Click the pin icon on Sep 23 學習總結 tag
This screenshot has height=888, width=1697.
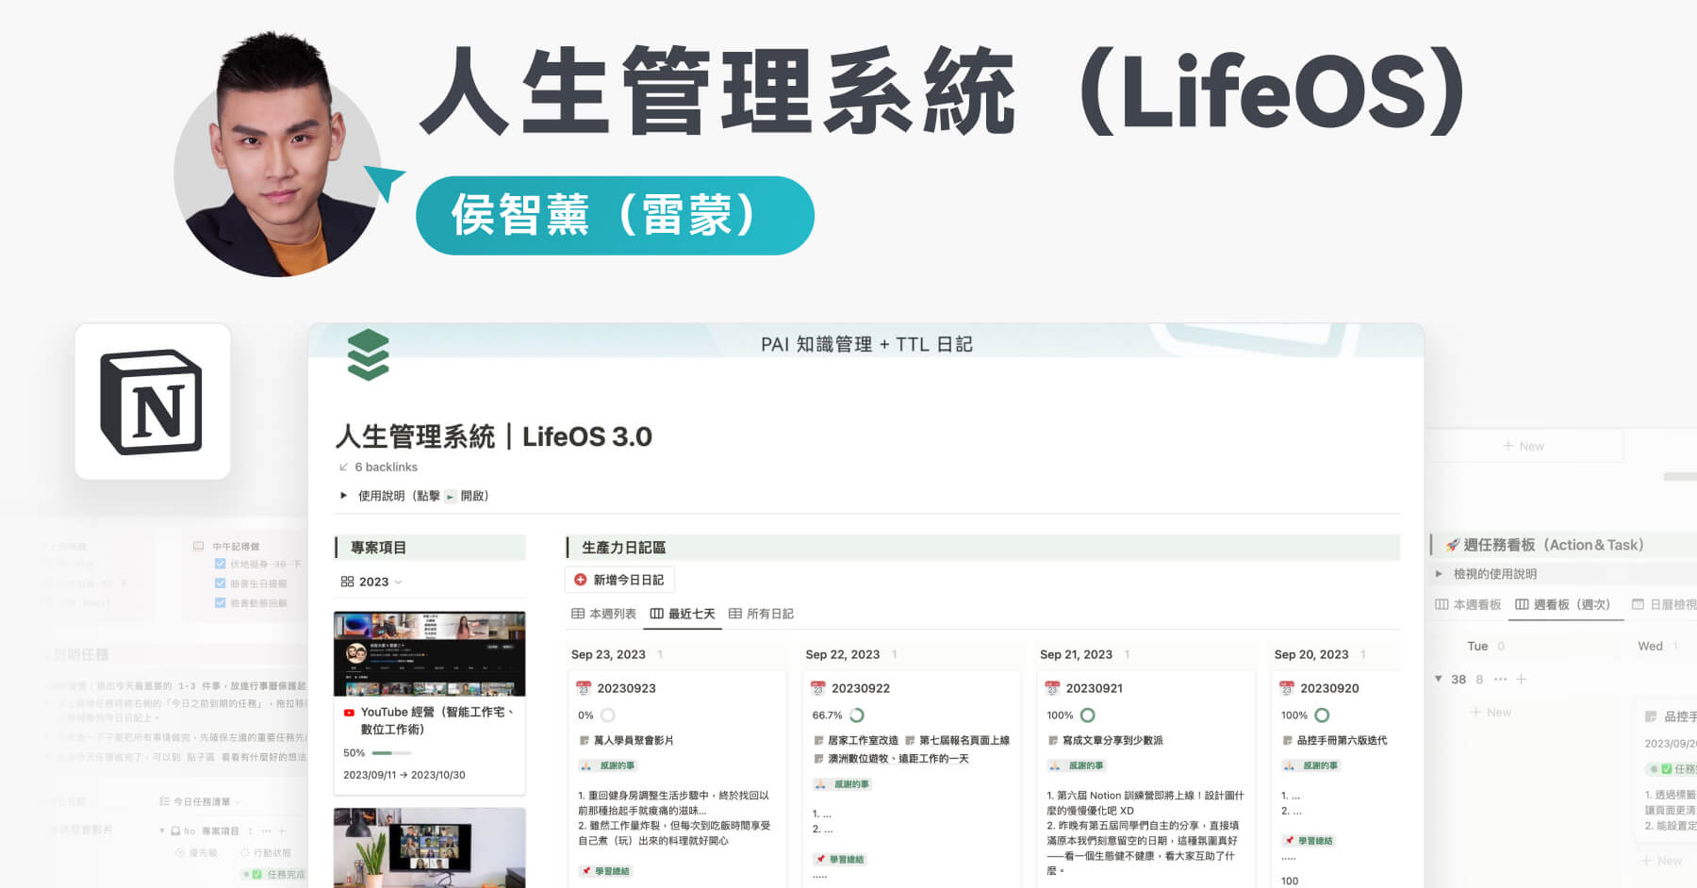click(x=586, y=871)
